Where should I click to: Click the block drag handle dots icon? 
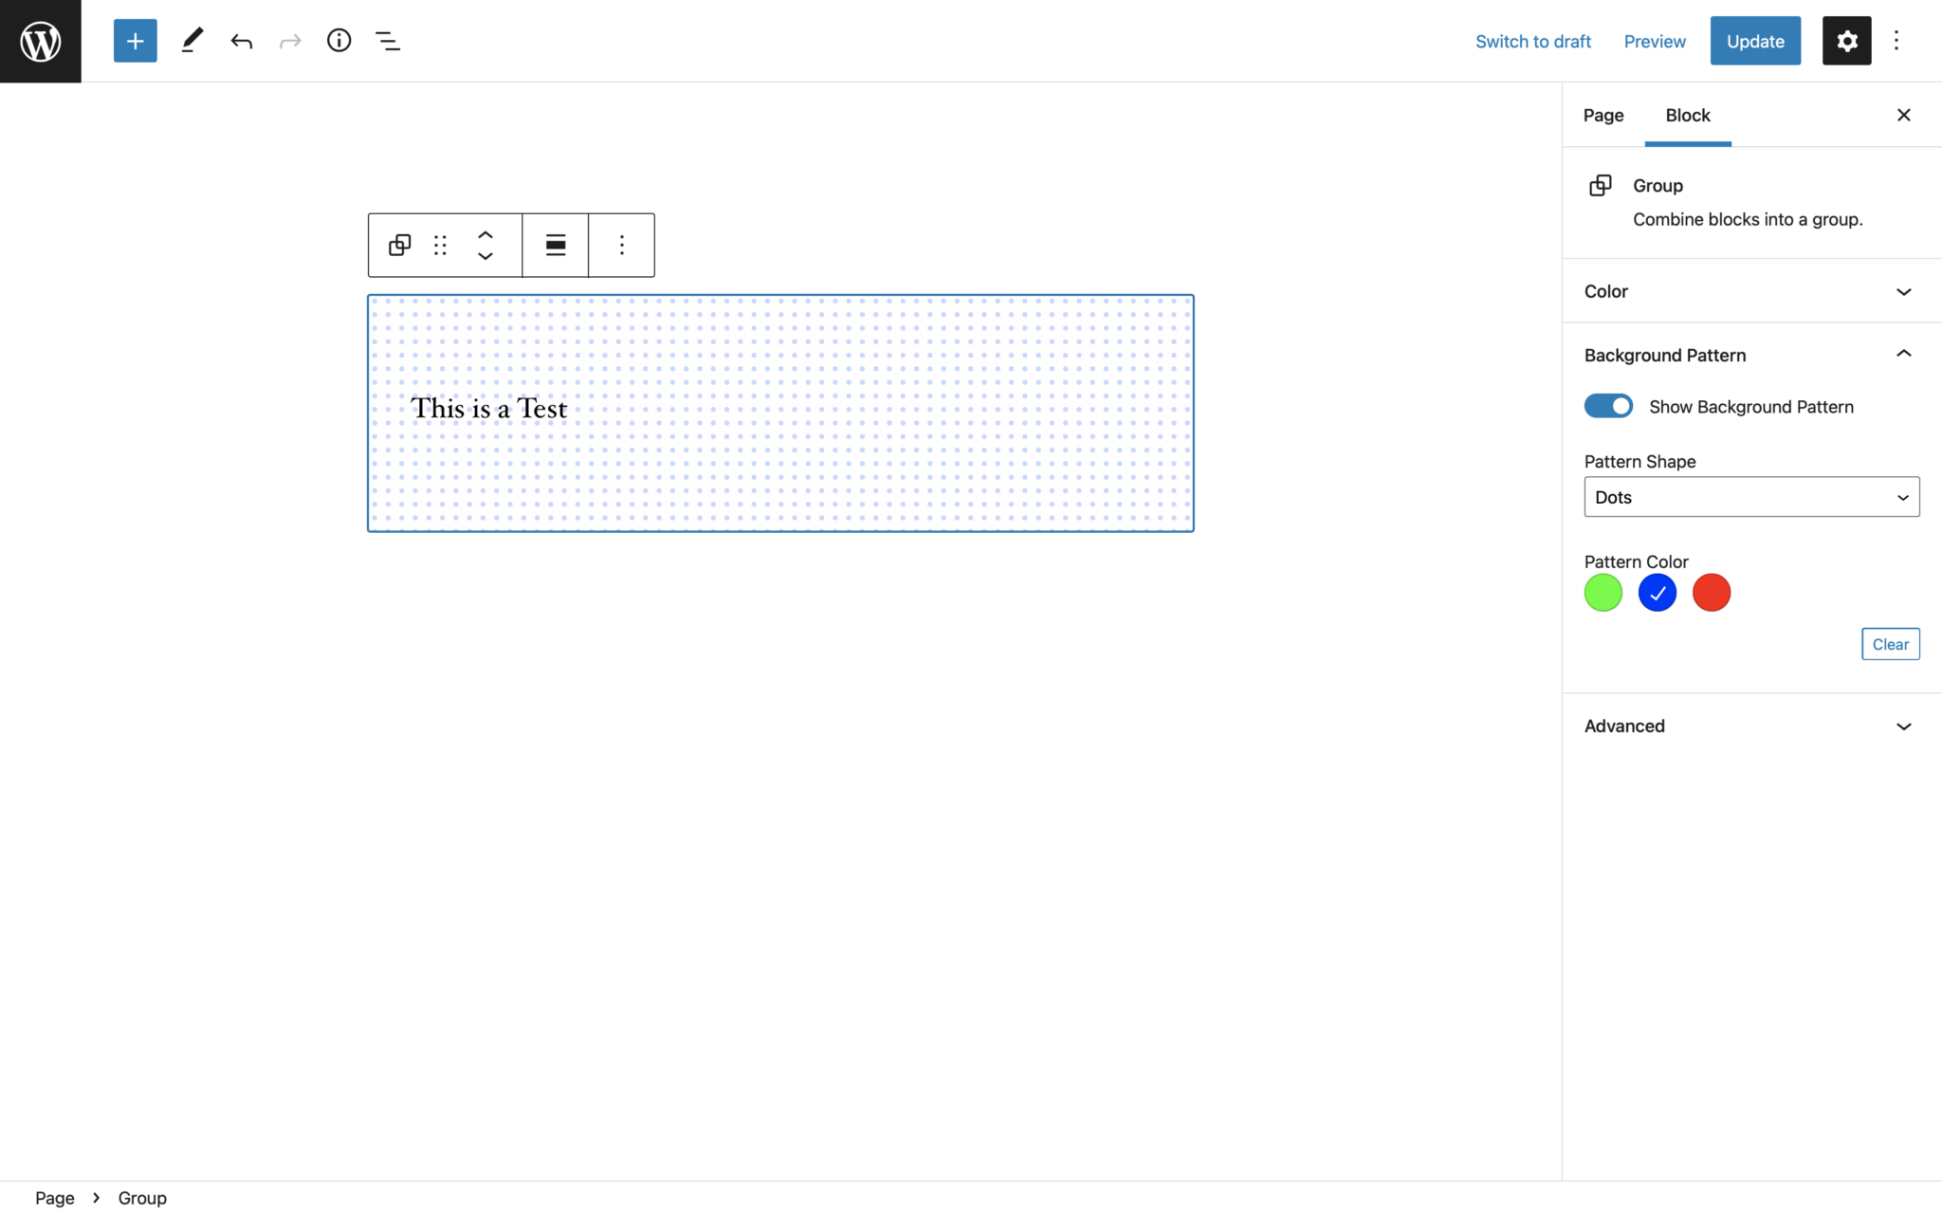coord(440,245)
